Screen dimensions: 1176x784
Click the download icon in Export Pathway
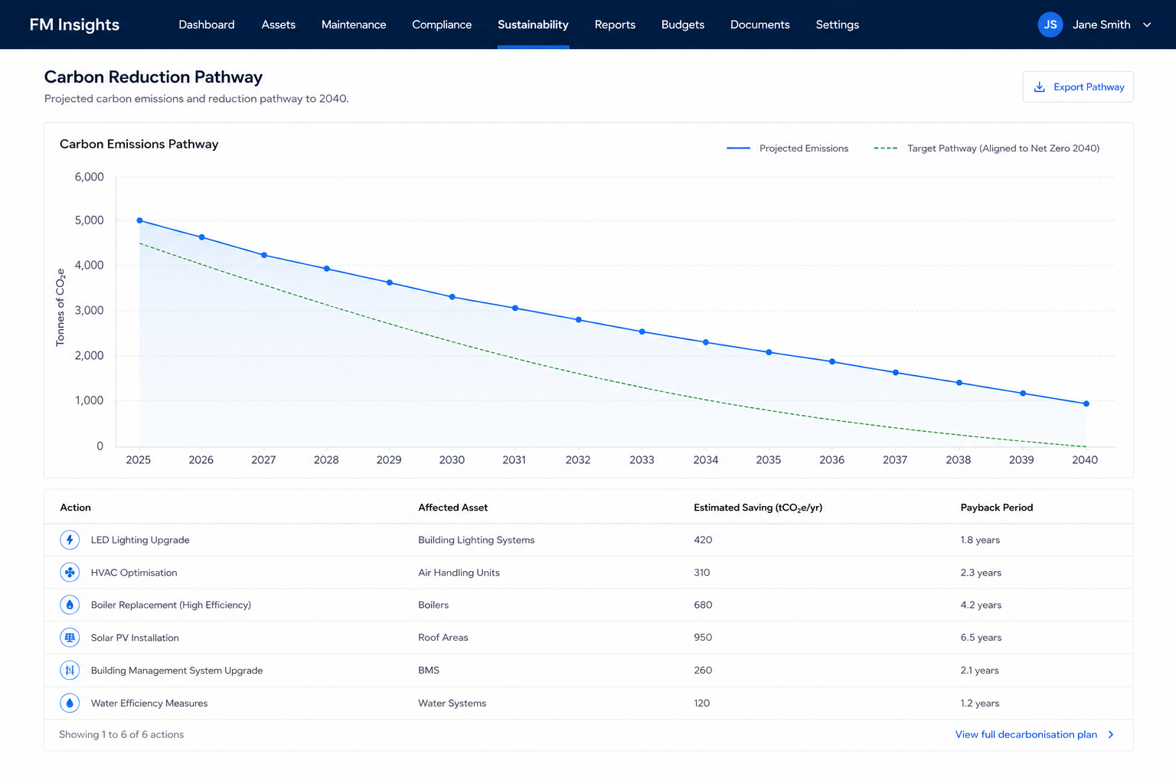tap(1040, 87)
